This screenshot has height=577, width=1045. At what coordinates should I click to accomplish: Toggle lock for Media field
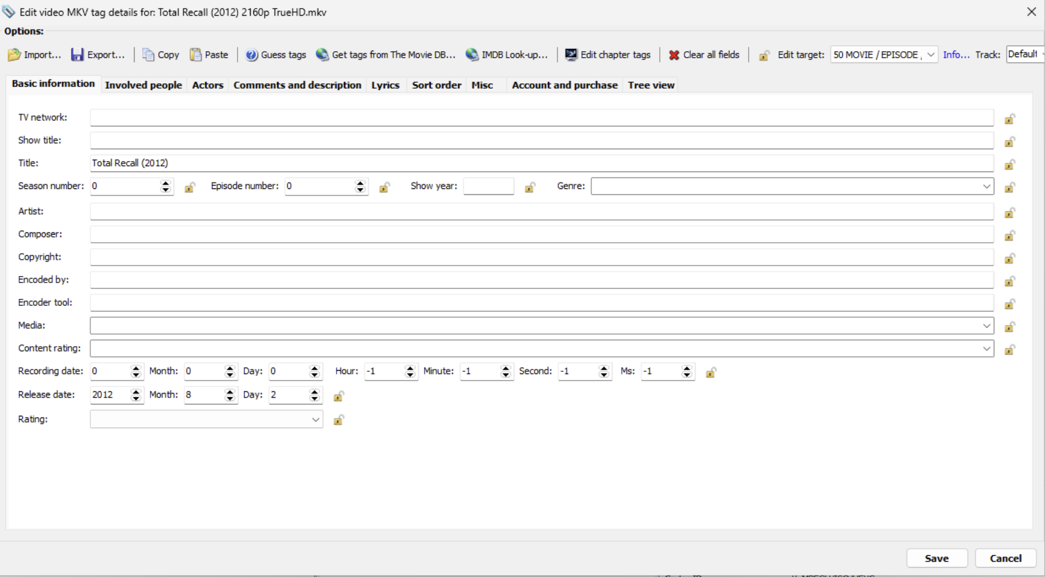(x=1010, y=327)
